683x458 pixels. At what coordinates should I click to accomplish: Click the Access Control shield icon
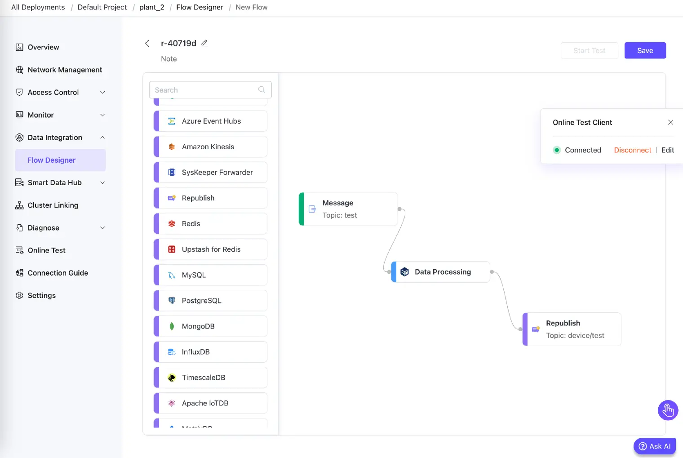19,92
